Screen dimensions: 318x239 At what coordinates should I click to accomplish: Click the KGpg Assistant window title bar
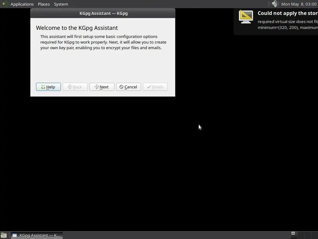[x=103, y=13]
